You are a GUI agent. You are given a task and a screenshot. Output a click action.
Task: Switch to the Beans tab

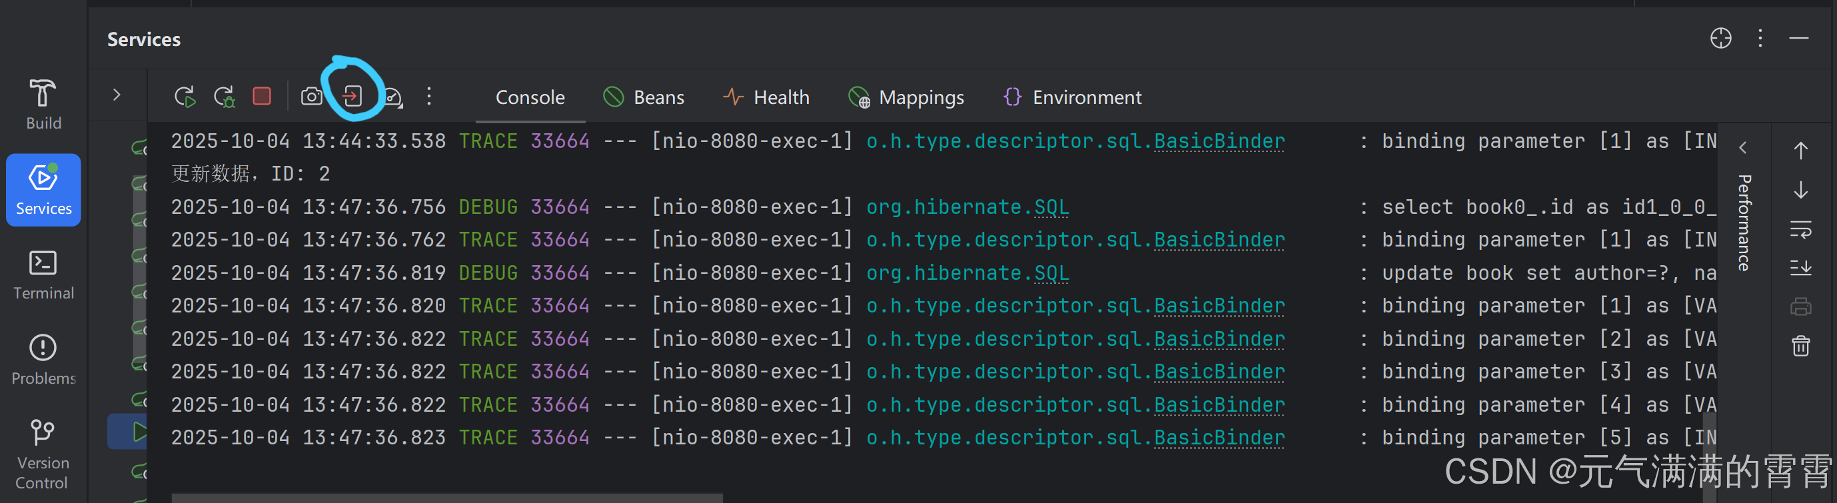[643, 97]
